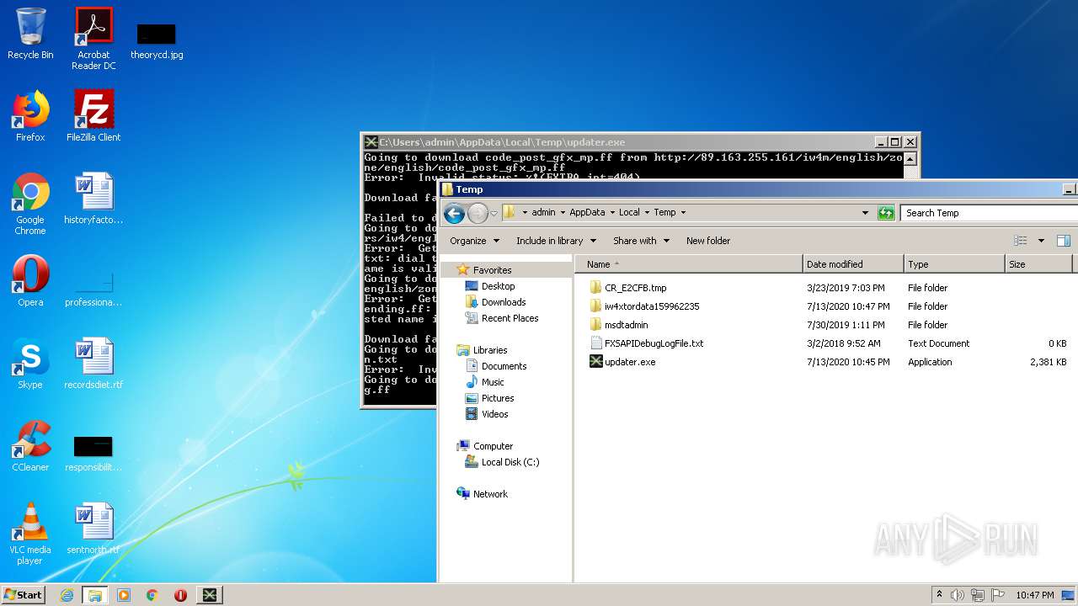This screenshot has width=1078, height=606.
Task: Click network icon in system tray
Action: (x=978, y=595)
